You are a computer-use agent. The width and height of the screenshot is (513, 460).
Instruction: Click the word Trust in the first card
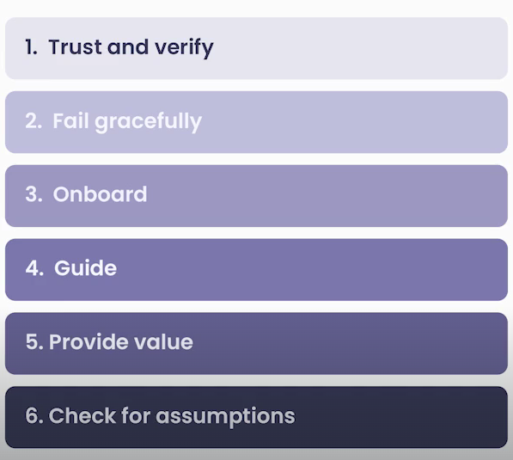[76, 46]
